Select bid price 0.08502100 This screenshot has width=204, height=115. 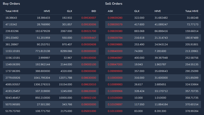coord(89,98)
